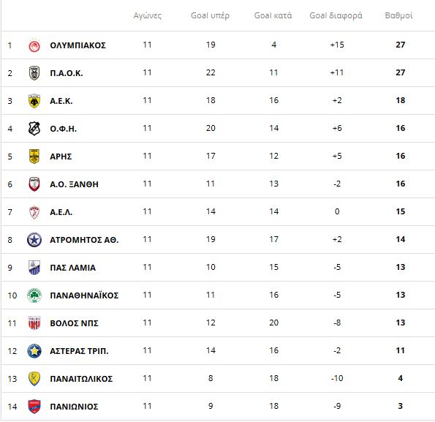
Task: Select the ΑΣΤΕΡΑΣ ΤΡΙΠ. star crest
Action: tap(34, 351)
